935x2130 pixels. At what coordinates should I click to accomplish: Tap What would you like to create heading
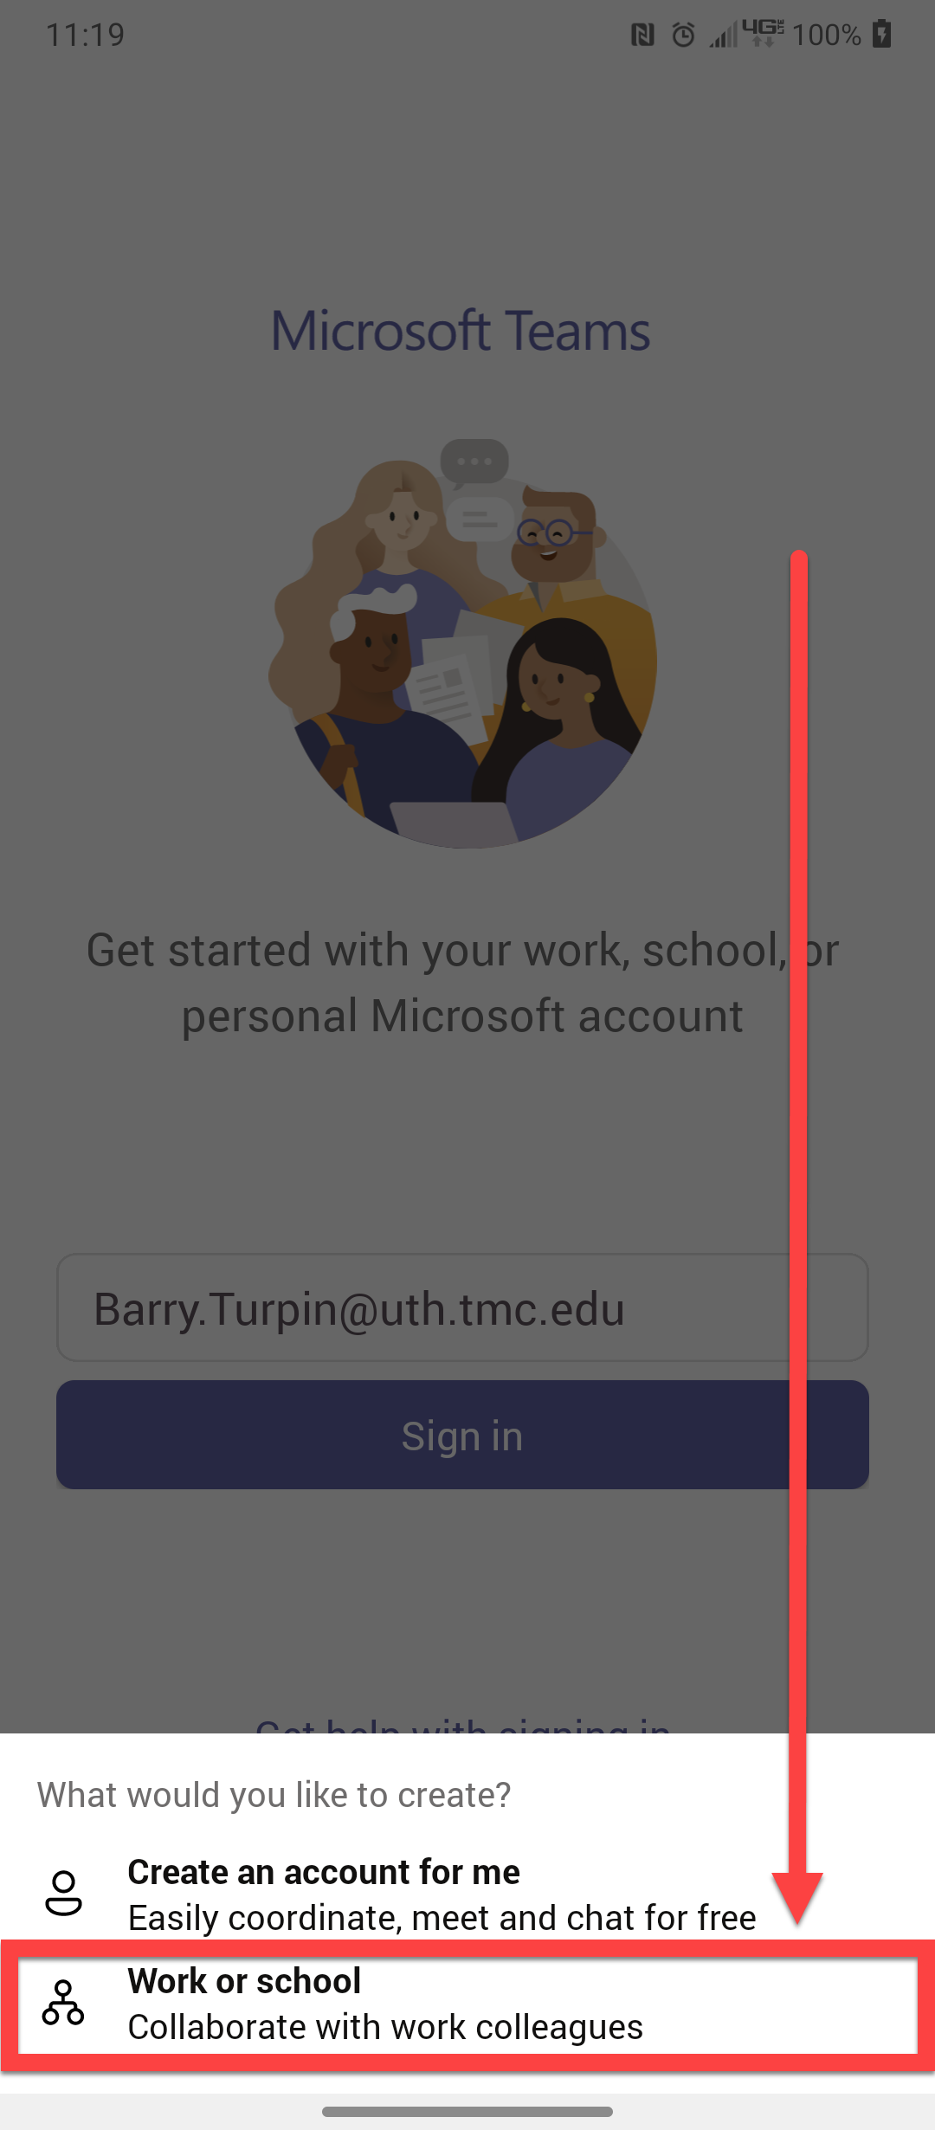pos(274,1796)
